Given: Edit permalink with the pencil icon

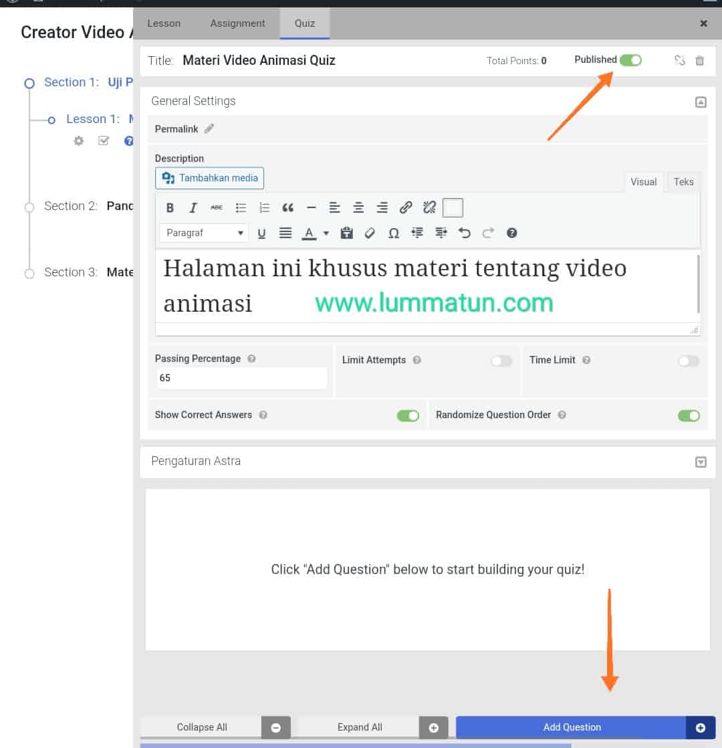Looking at the screenshot, I should 209,129.
